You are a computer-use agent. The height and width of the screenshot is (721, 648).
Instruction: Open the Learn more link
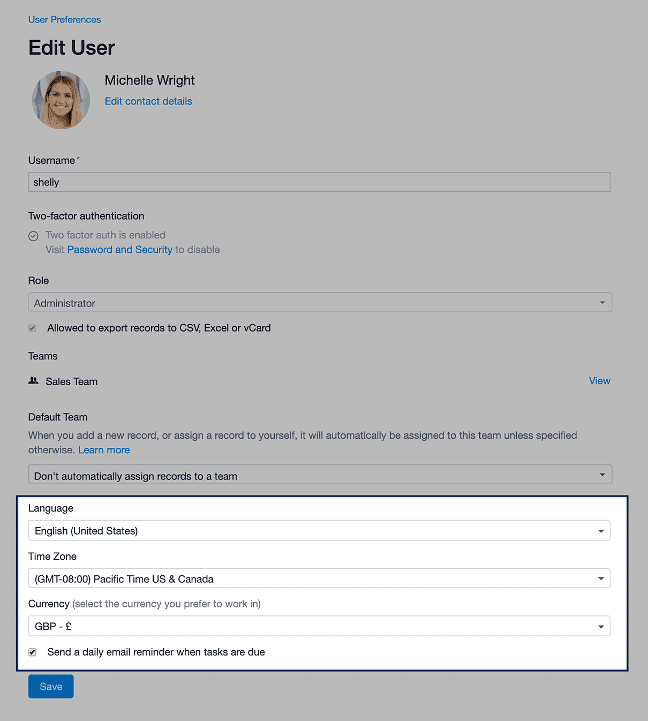104,450
